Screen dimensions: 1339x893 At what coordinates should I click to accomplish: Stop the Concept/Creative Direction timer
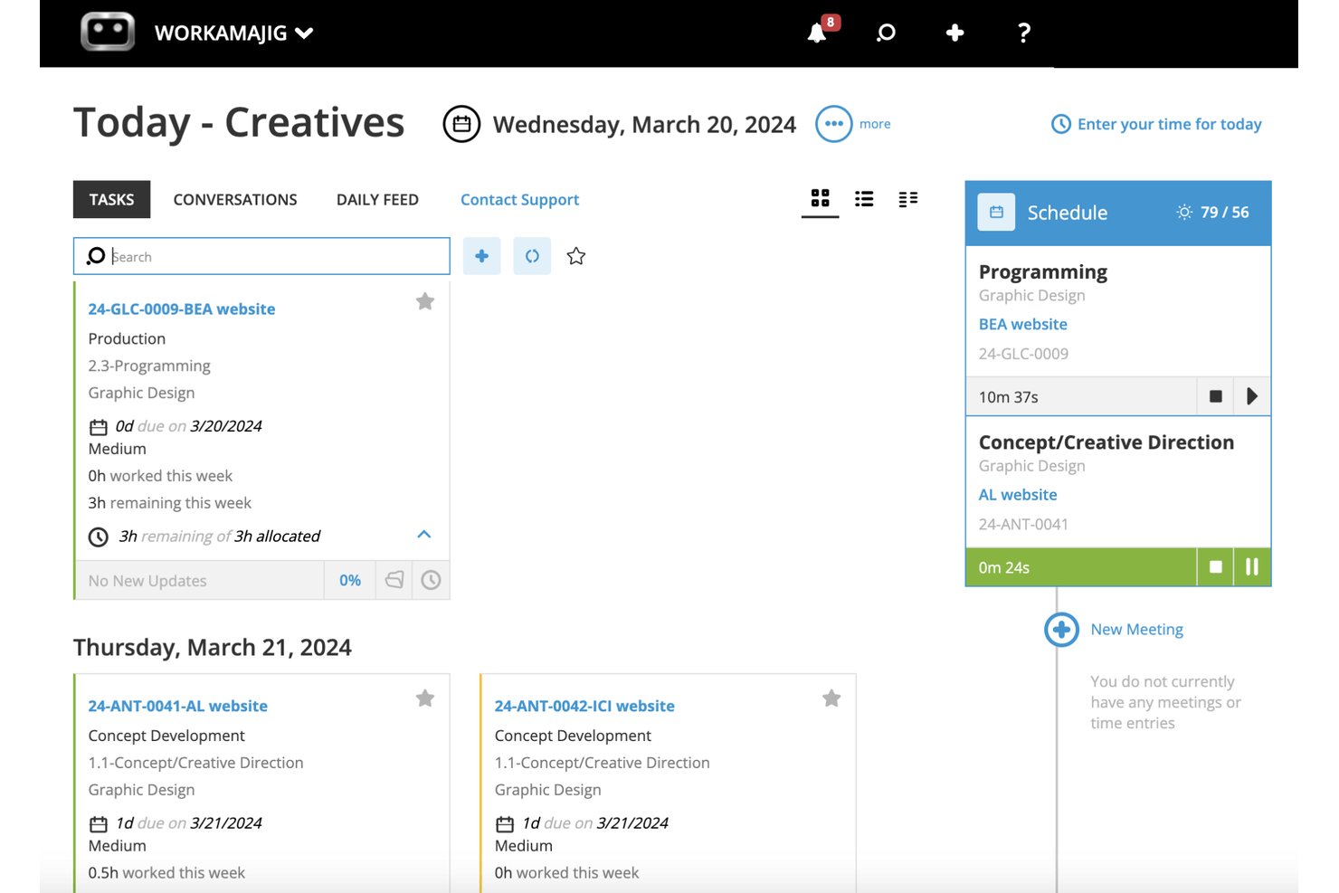tap(1215, 567)
